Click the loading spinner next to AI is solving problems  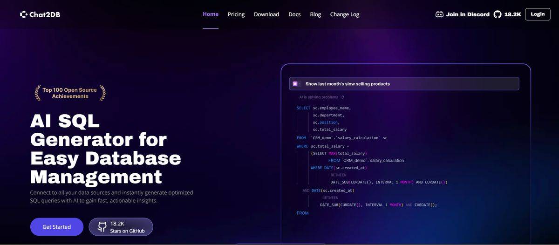[x=342, y=97]
